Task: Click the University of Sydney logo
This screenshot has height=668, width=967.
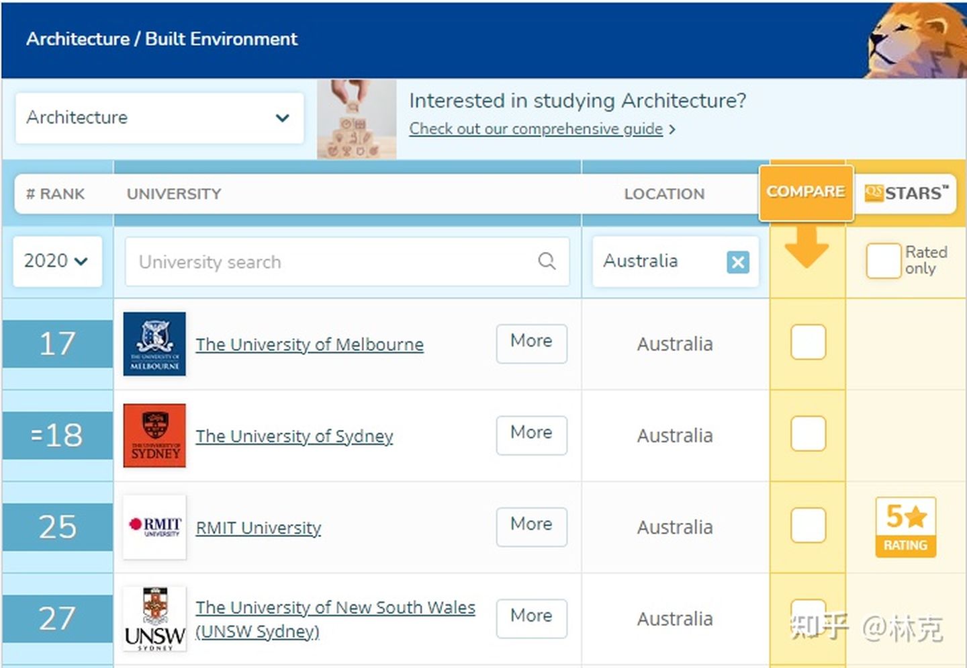Action: (154, 435)
